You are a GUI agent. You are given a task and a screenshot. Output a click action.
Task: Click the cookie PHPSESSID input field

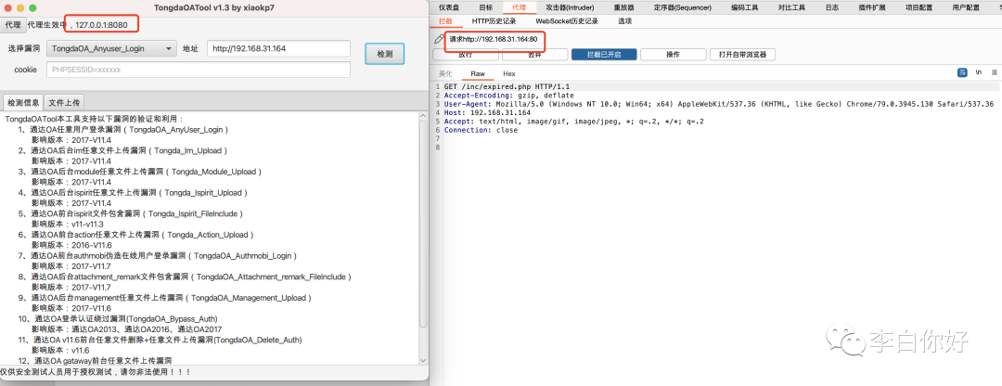tap(199, 70)
